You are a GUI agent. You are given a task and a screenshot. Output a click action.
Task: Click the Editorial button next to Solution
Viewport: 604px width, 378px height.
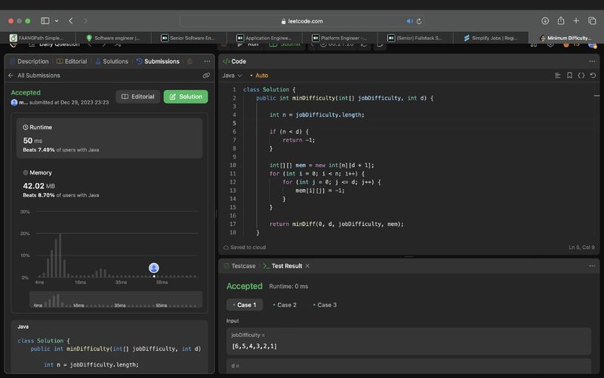pyautogui.click(x=138, y=97)
